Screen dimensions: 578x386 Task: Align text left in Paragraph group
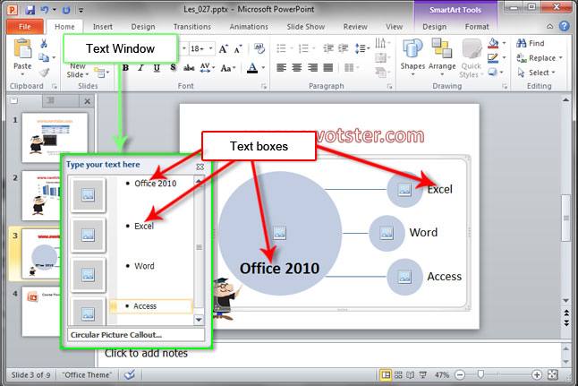click(x=281, y=67)
